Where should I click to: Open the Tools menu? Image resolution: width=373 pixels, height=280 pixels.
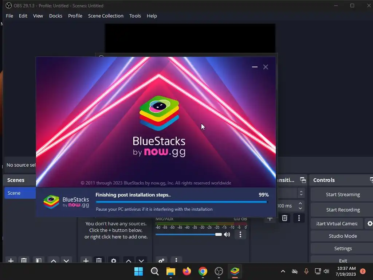coord(135,16)
